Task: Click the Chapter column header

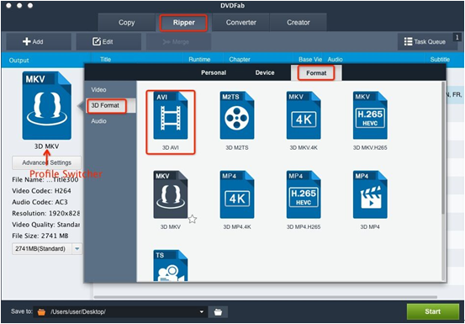Action: [240, 60]
